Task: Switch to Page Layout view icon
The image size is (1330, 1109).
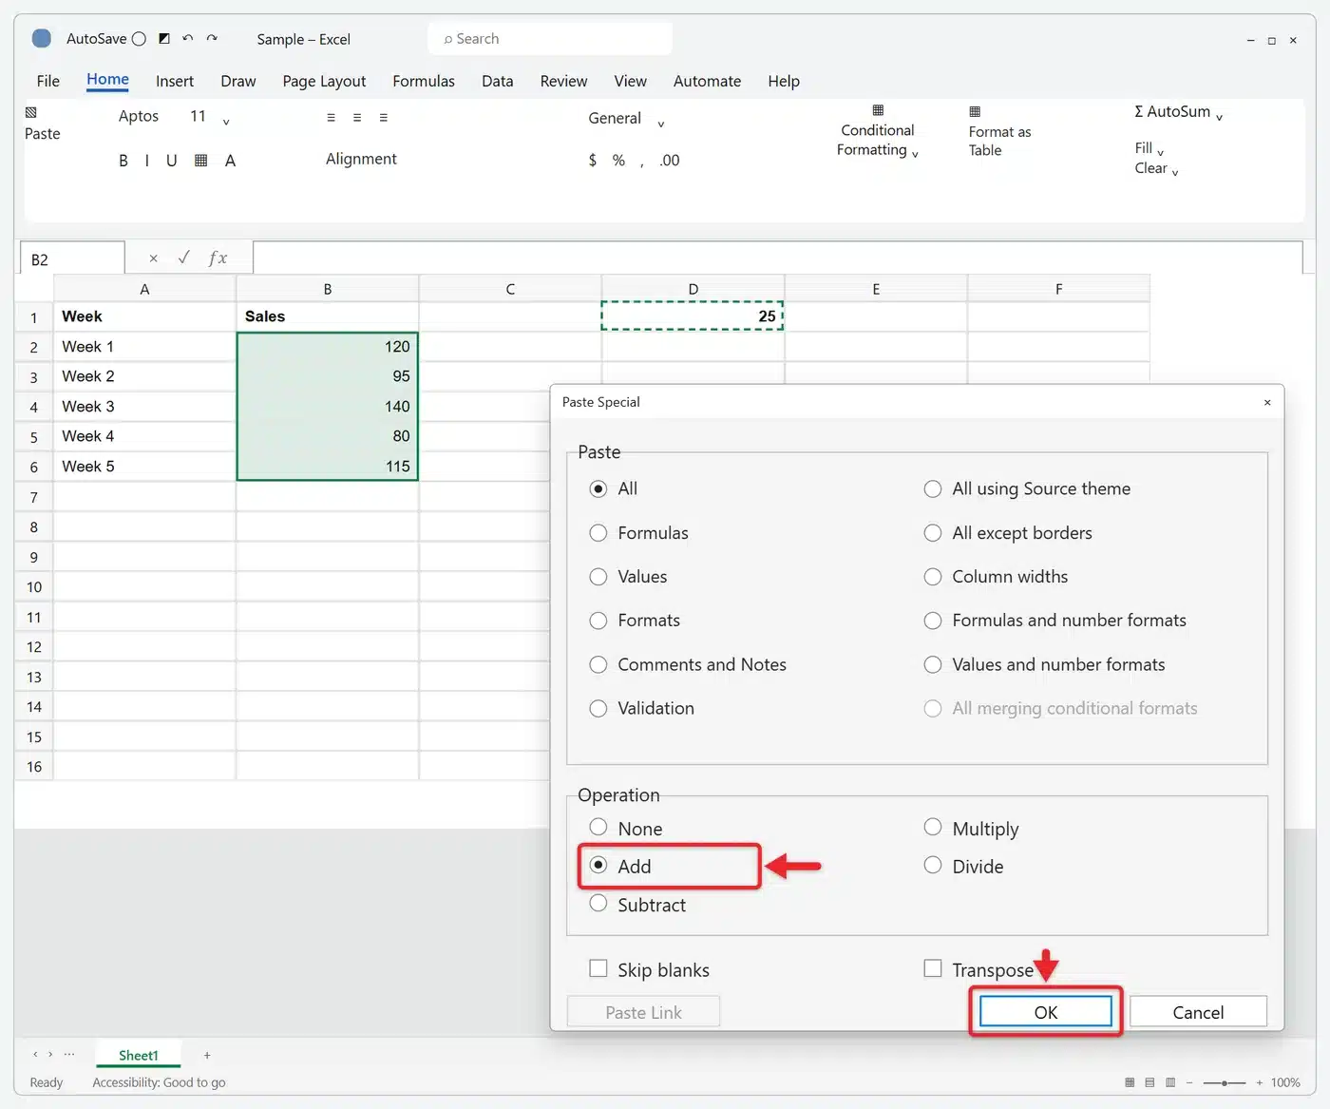Action: pyautogui.click(x=1149, y=1082)
